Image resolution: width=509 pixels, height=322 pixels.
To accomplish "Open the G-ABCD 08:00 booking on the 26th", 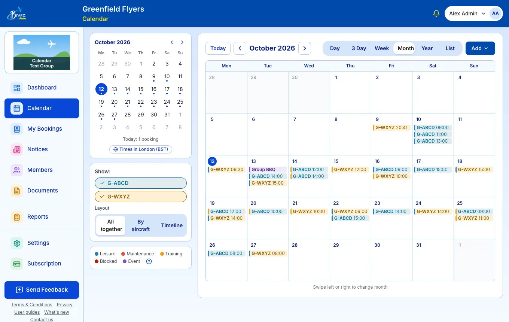I will point(226,253).
